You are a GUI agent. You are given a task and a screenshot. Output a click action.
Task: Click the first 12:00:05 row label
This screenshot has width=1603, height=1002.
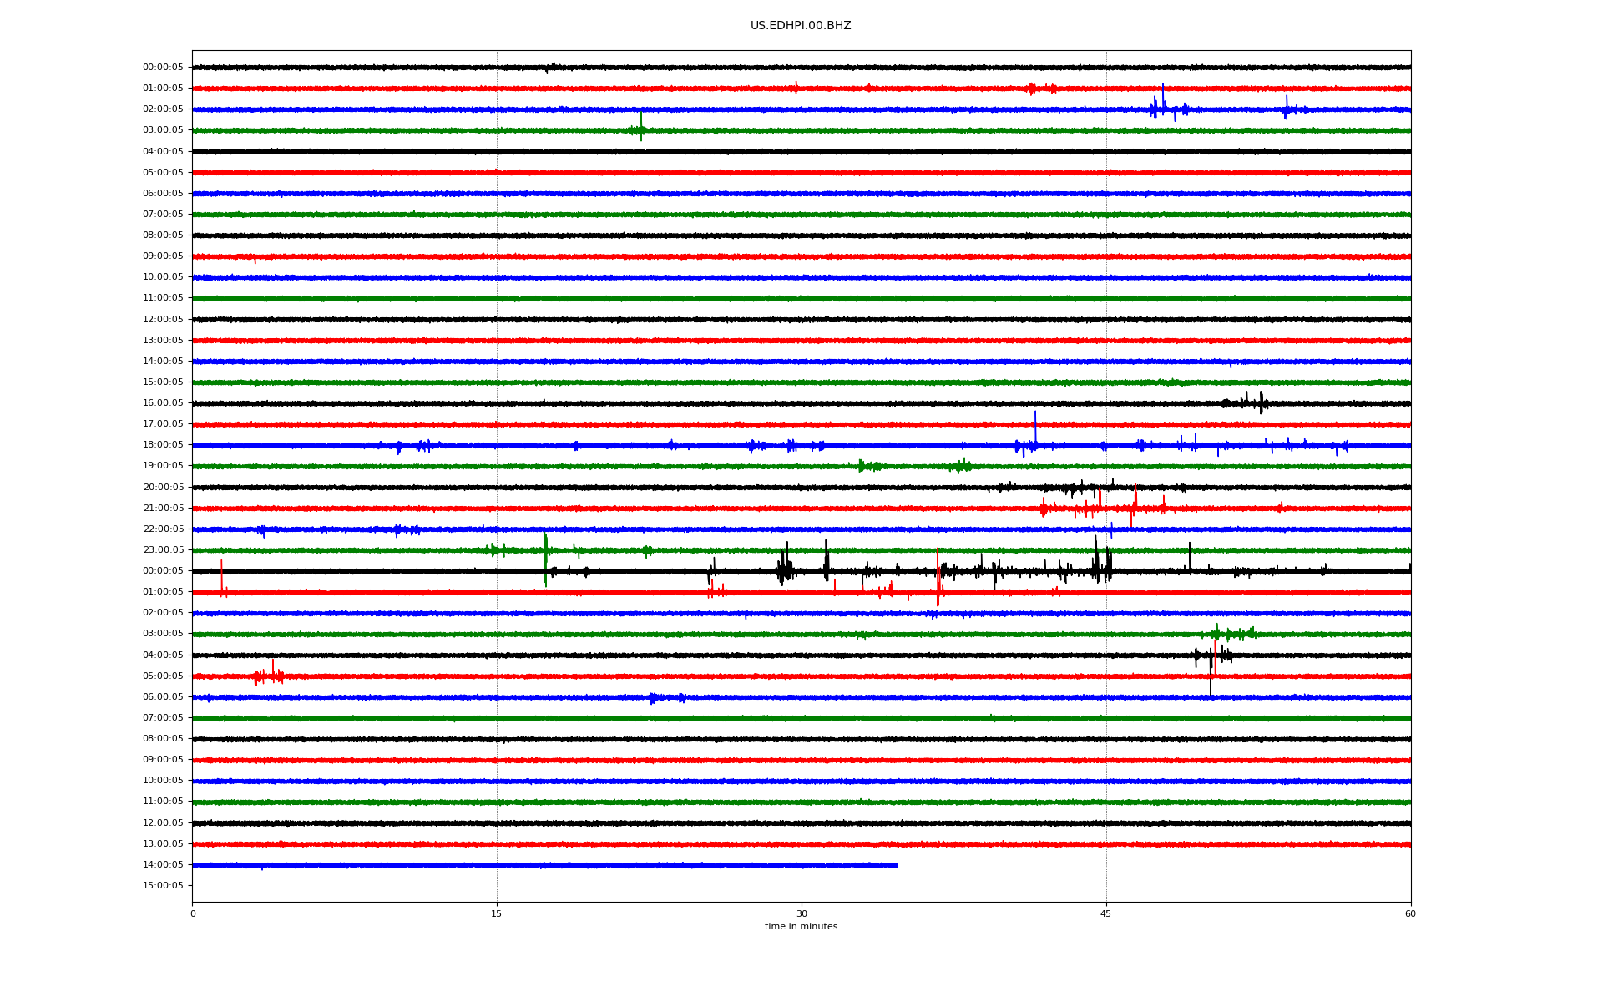click(x=163, y=320)
